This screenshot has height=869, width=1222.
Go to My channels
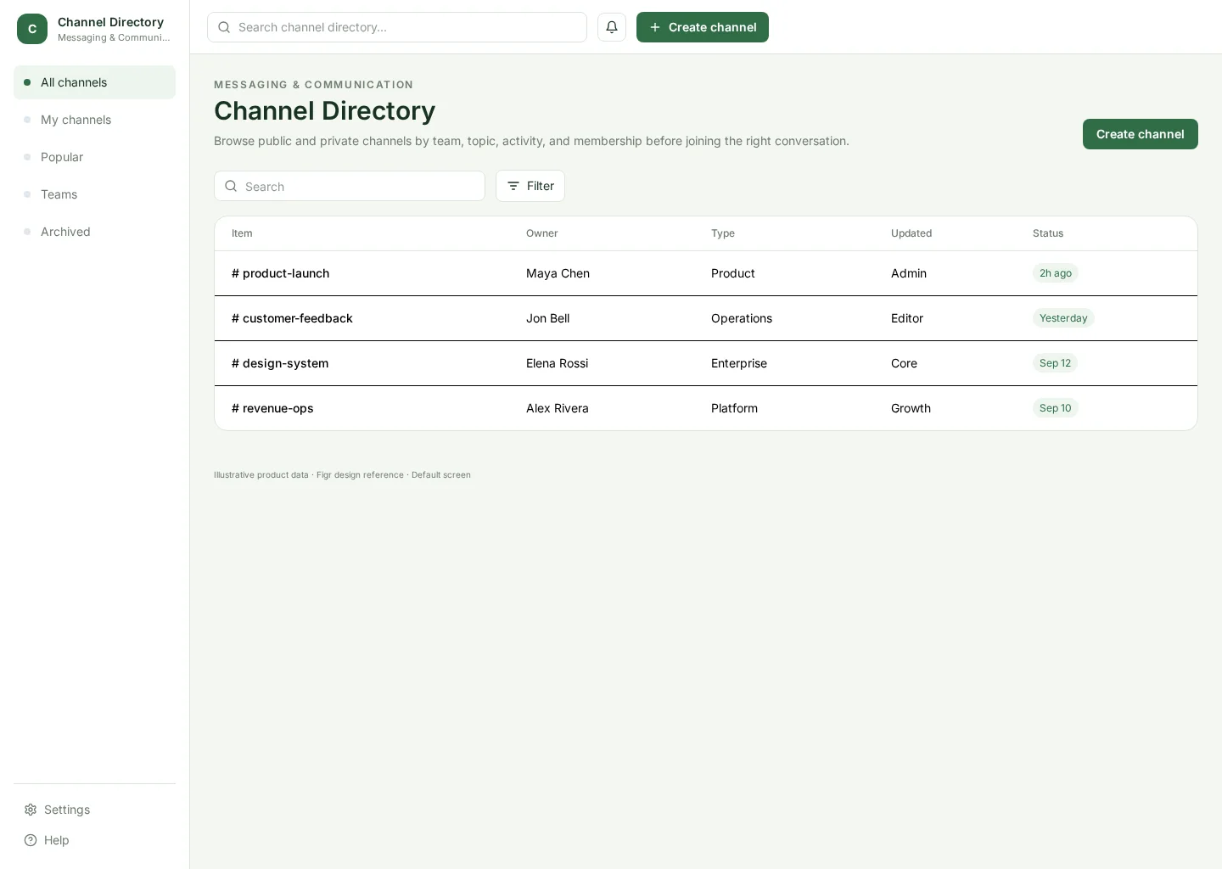[94, 120]
